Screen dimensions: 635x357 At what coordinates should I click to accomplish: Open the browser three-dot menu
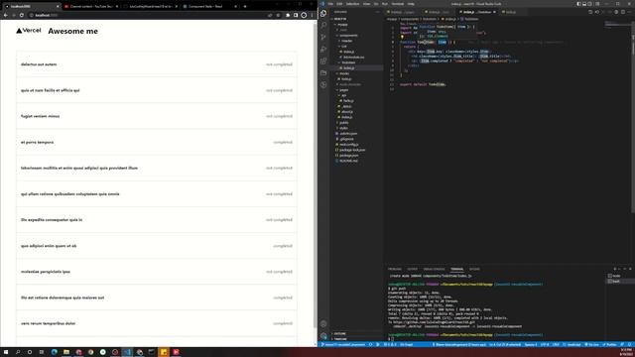312,15
